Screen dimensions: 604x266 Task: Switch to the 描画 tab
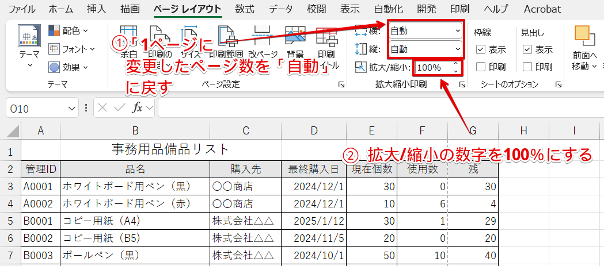click(x=130, y=9)
